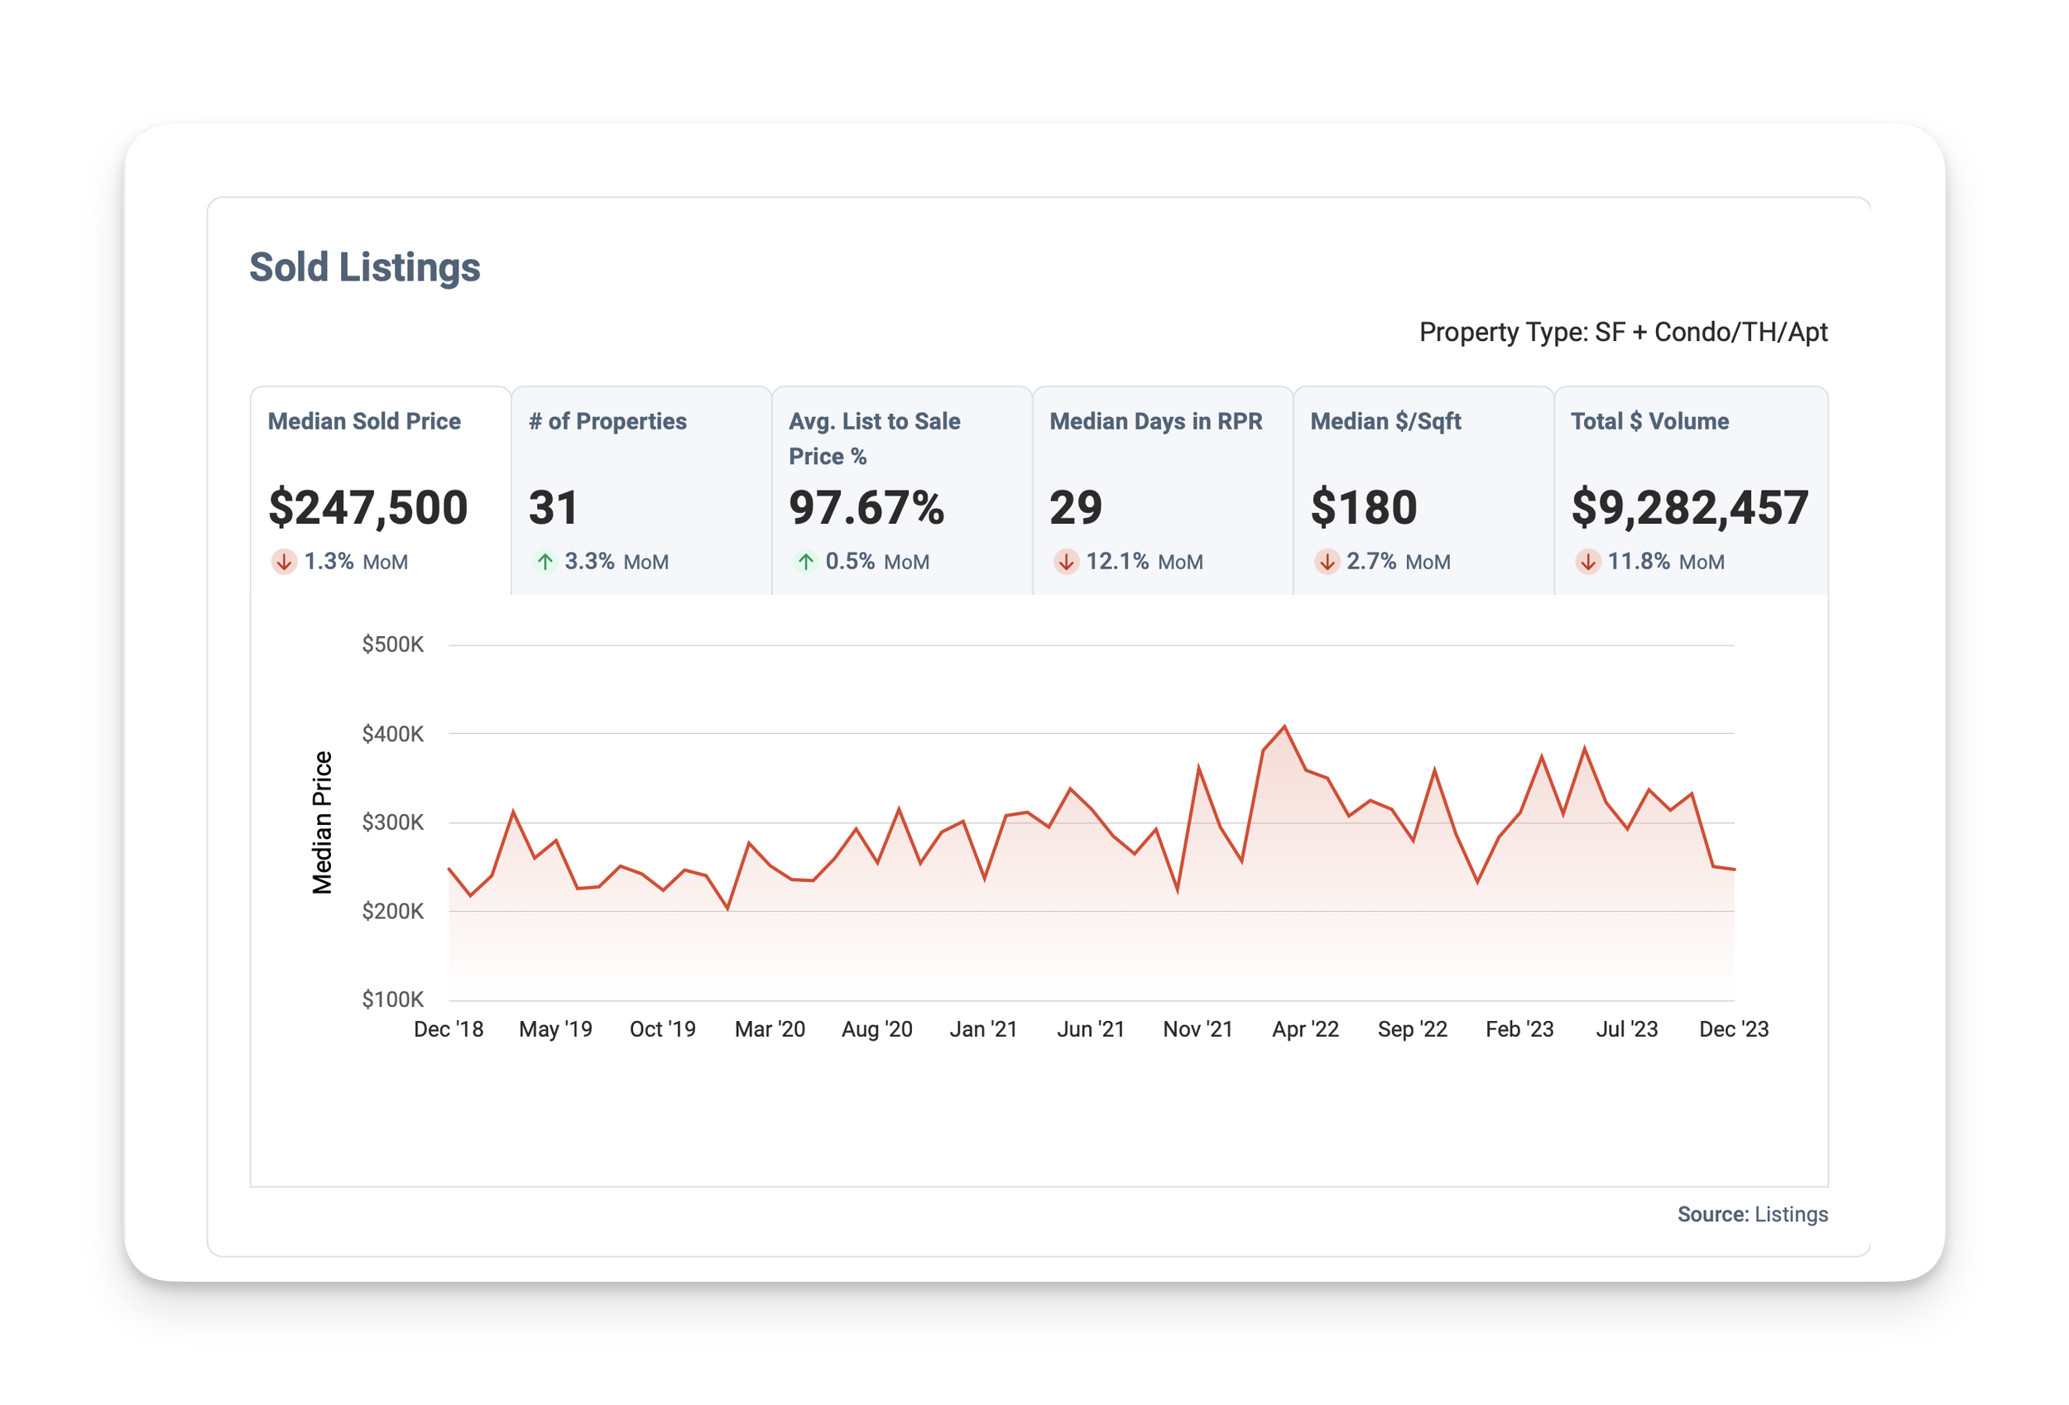The image size is (2069, 1405).
Task: Click the $100K y-axis label
Action: pos(392,1000)
